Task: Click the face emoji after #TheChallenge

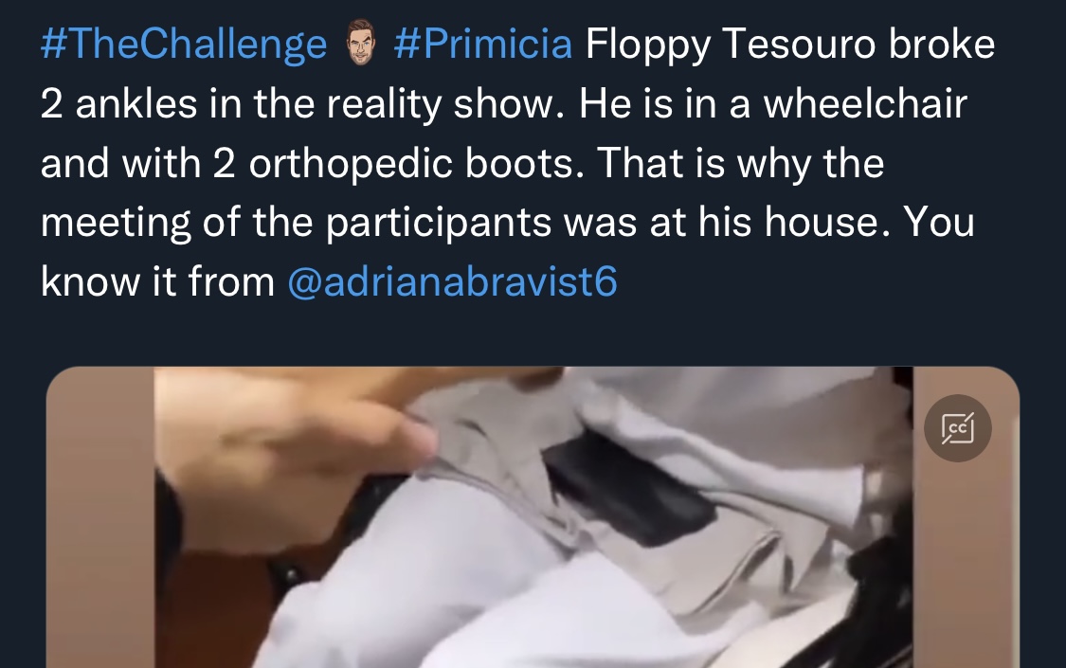Action: 360,42
